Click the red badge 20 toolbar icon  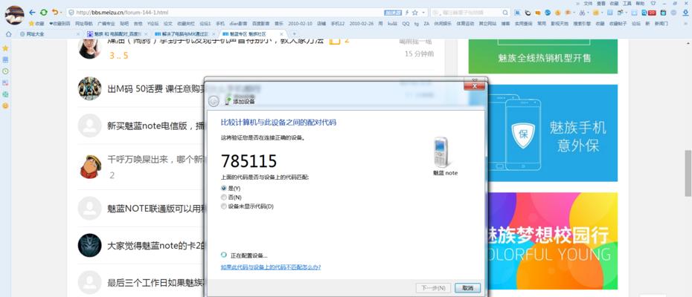(x=652, y=13)
